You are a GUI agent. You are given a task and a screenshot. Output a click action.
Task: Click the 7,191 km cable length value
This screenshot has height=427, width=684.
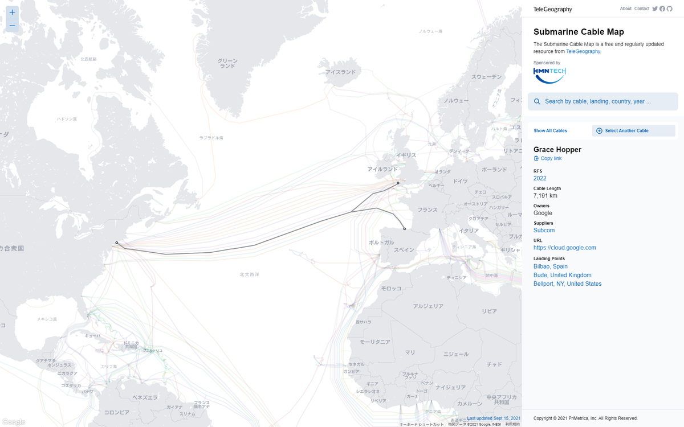click(x=545, y=196)
